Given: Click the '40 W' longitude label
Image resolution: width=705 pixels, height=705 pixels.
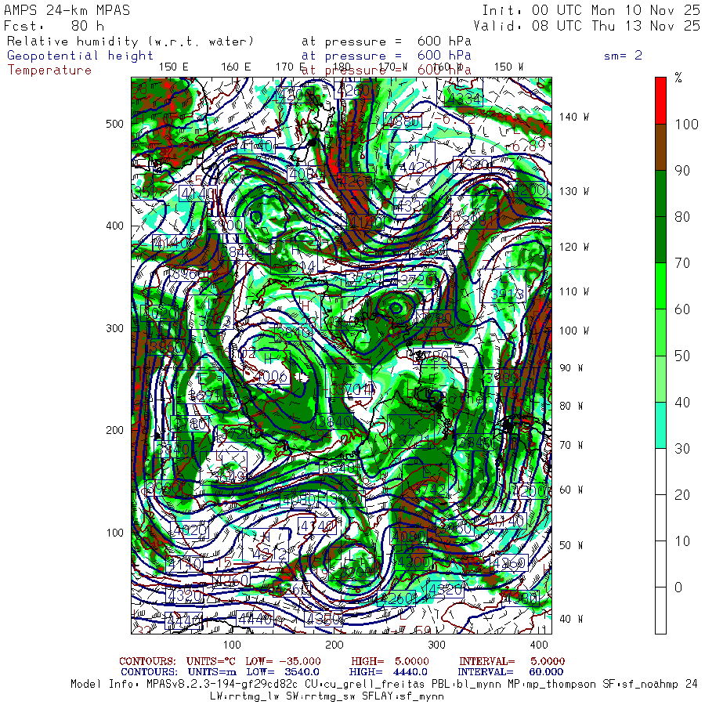Looking at the screenshot, I should (x=570, y=619).
